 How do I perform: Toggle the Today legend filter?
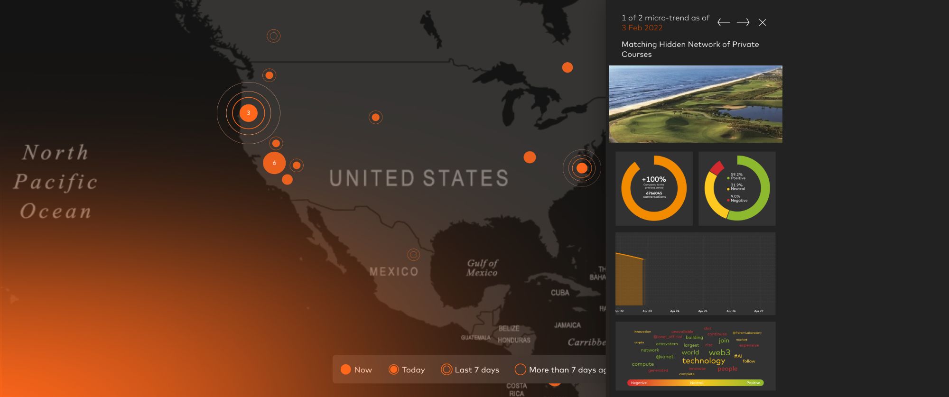point(407,369)
